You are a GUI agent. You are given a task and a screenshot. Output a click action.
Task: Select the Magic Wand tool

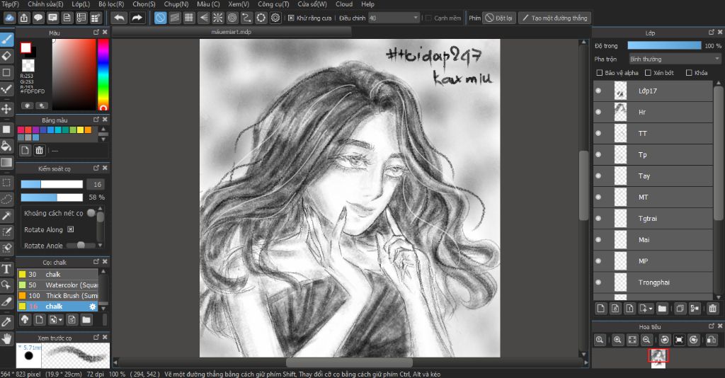[x=6, y=215]
